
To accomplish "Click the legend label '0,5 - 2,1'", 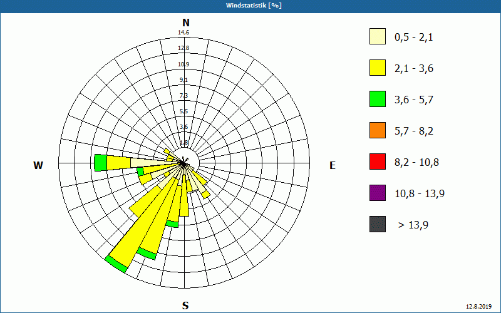I will (414, 38).
